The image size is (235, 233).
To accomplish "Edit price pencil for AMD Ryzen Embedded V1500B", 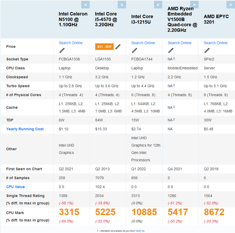I will coord(171,50).
